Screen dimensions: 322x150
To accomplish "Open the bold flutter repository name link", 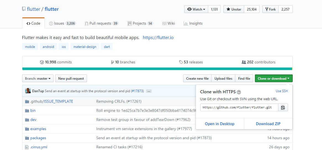I will point(52,9).
